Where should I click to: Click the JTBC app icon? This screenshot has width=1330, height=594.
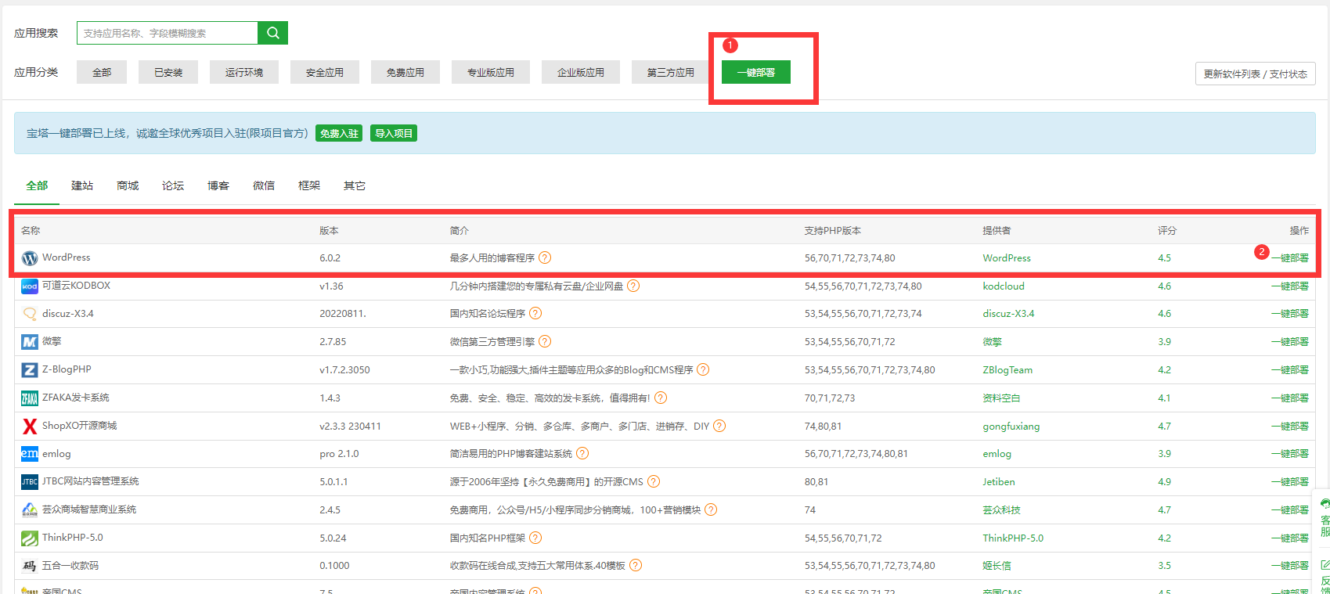[30, 482]
